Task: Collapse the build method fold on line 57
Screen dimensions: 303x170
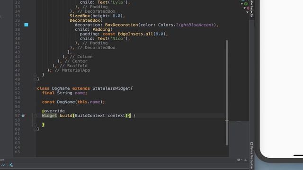Action: click(36, 116)
